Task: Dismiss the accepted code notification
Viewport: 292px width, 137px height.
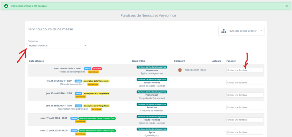Action: click(x=287, y=6)
